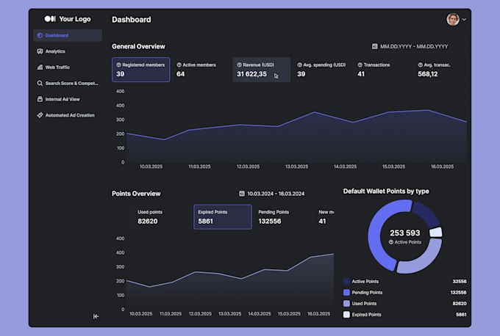Screen dimensions: 500x336
Task: Select the Avg. transac. metric card
Action: click(x=440, y=70)
